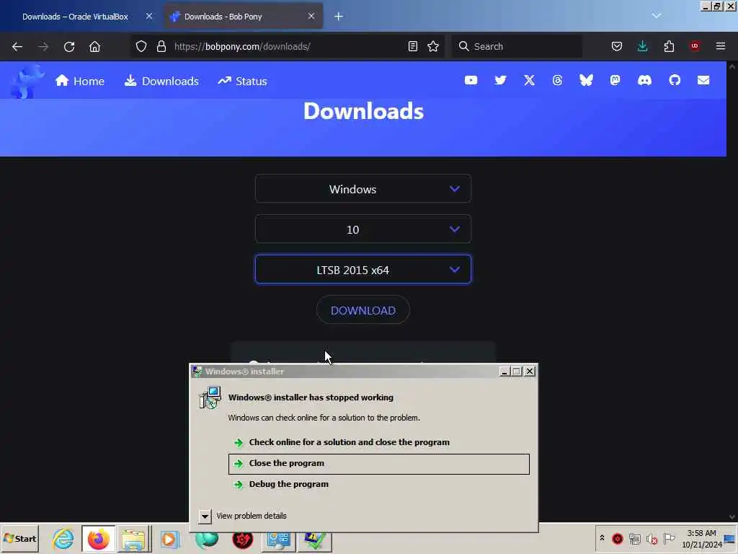This screenshot has height=554, width=738.
Task: Open the version 10 dropdown
Action: point(363,229)
